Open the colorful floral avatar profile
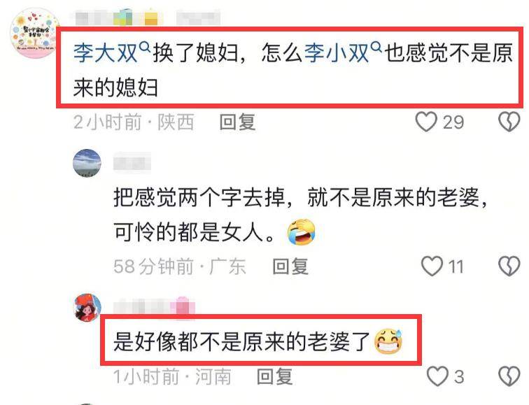Image resolution: width=529 pixels, height=405 pixels. (35, 34)
